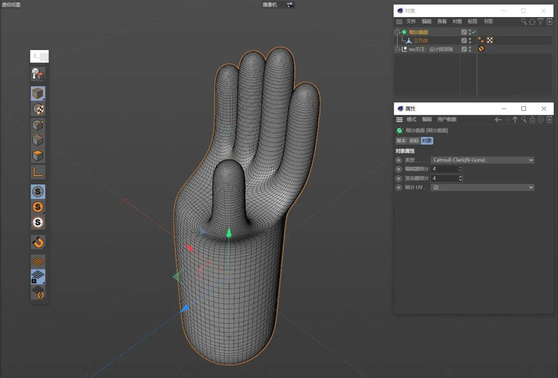This screenshot has width=558, height=378.
Task: Open the 细分 UV dropdown
Action: (482, 187)
